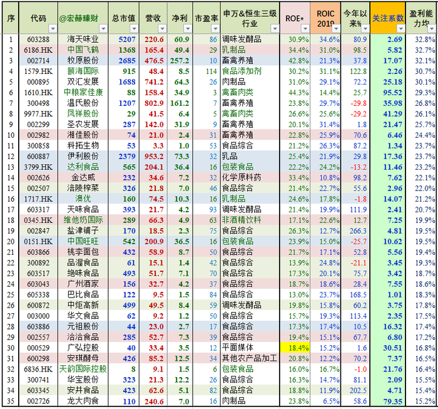Select code cell 300498
Image resolution: width=438 pixels, height=409 pixels.
(x=38, y=103)
